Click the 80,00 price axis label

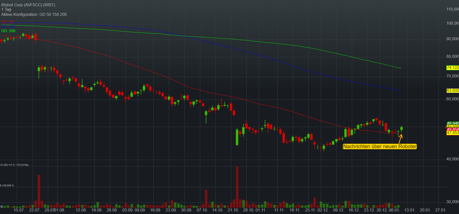click(452, 57)
